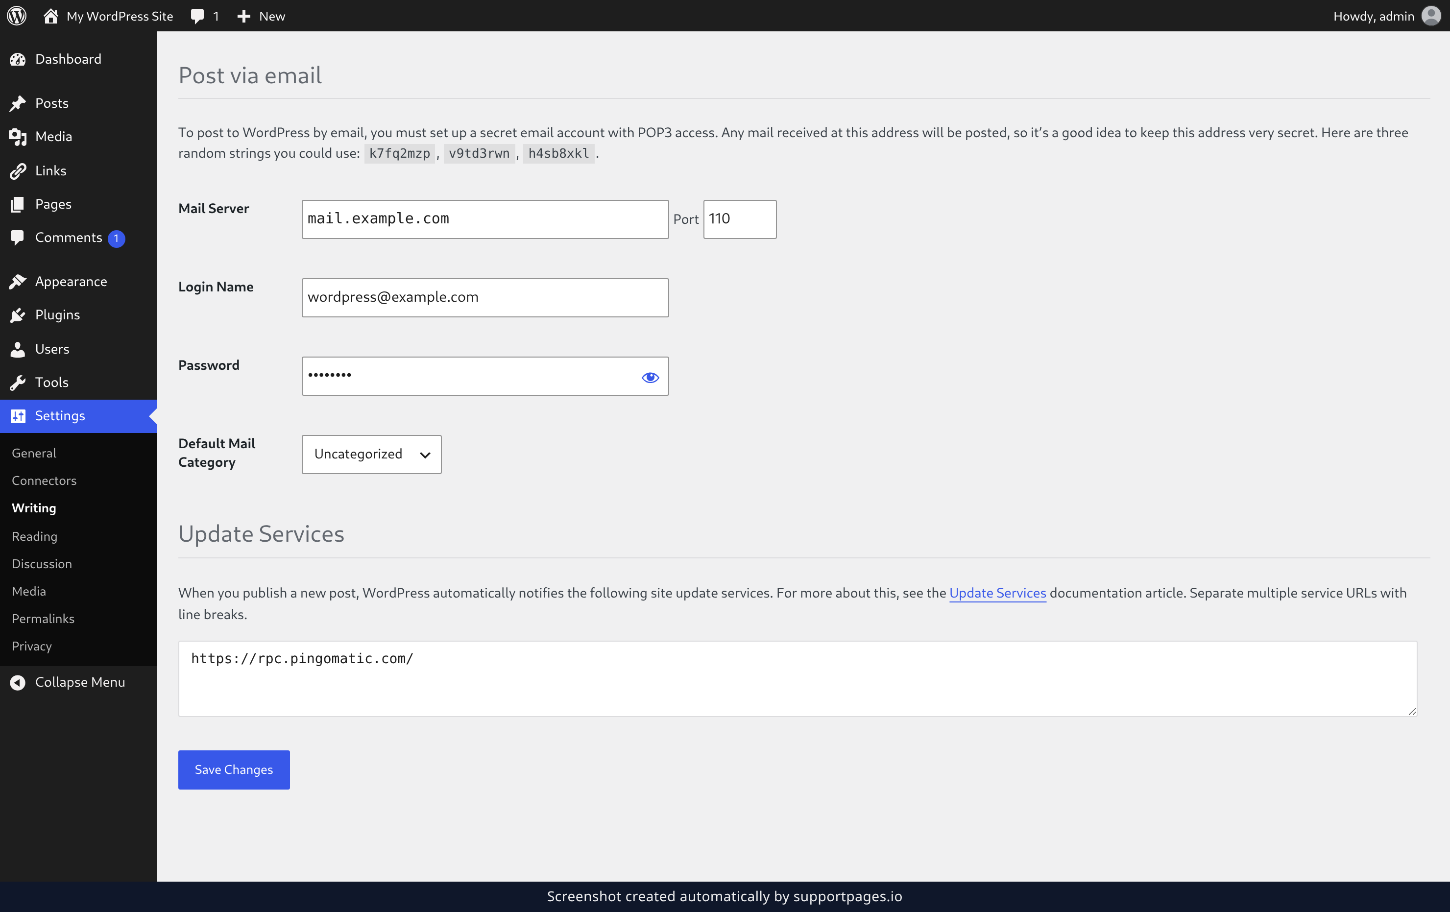Click the admin user avatar icon

coord(1431,16)
